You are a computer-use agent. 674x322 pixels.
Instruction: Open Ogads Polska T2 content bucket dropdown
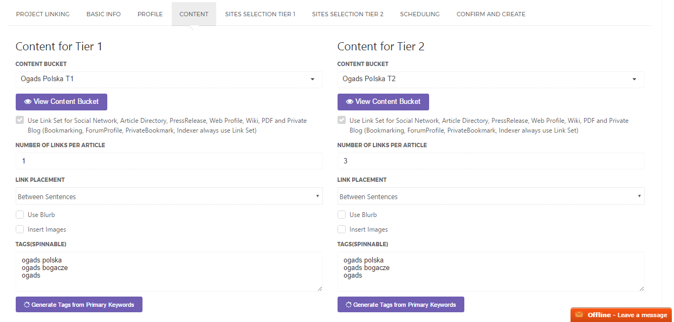[491, 80]
